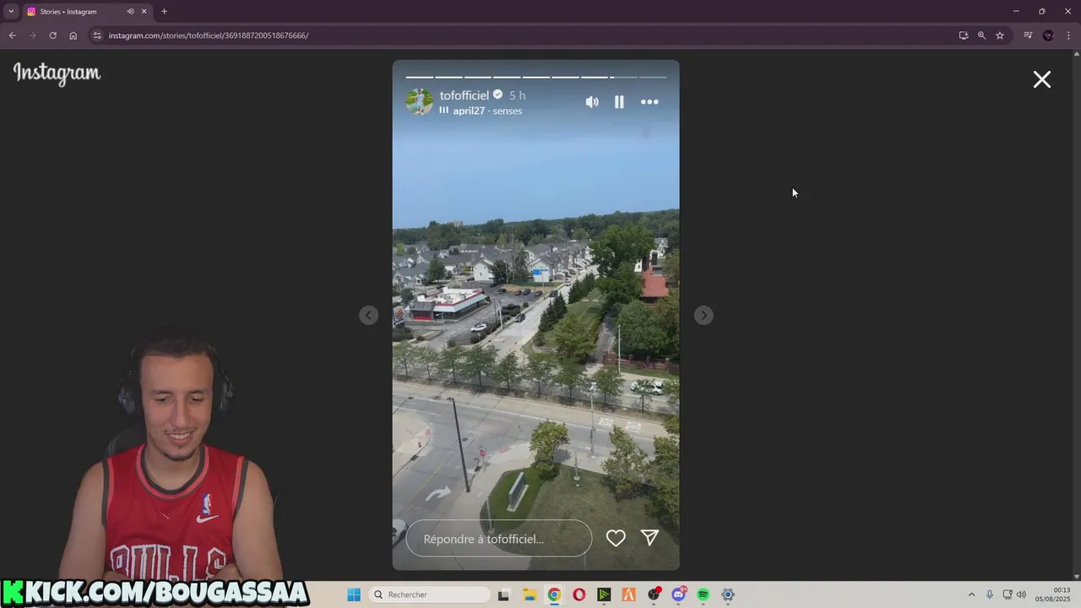This screenshot has width=1081, height=608.
Task: Mute the tab via its speaker icon
Action: [x=130, y=12]
